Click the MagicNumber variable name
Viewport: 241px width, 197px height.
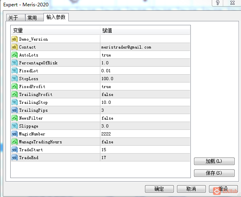coord(32,134)
